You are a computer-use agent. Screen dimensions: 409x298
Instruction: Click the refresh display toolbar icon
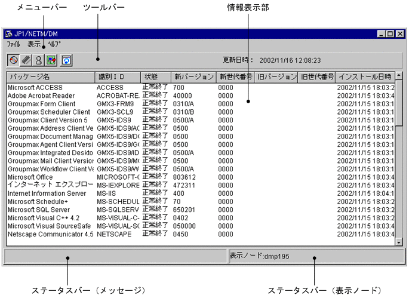(66, 60)
